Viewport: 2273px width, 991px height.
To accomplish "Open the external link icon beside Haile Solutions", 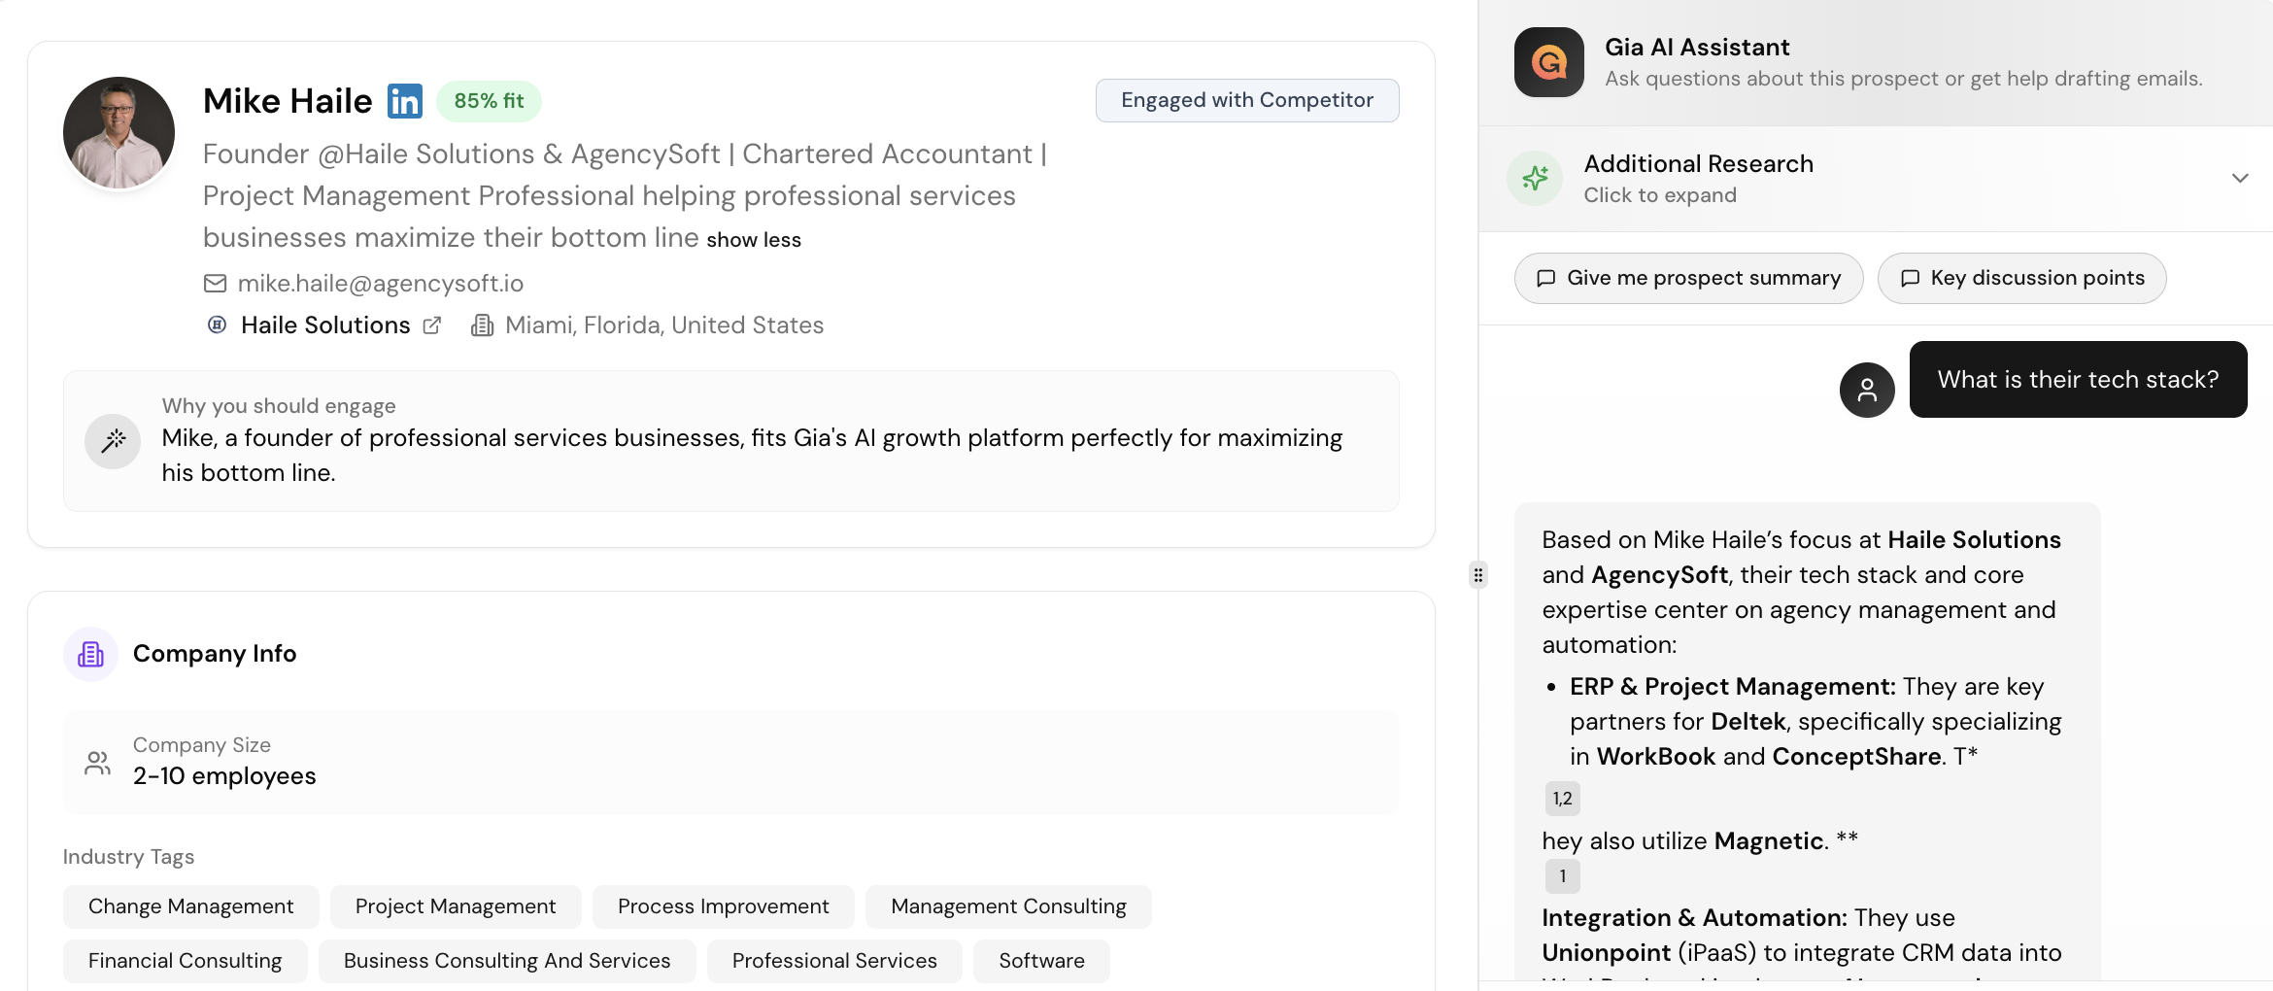I will coord(432,325).
